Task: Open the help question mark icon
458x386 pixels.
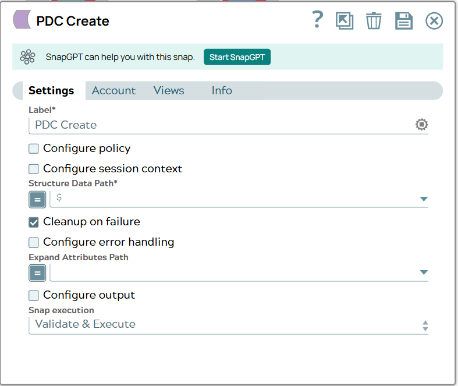Action: coord(318,20)
